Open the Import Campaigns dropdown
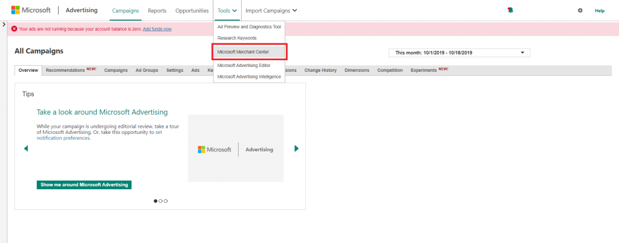 click(271, 11)
